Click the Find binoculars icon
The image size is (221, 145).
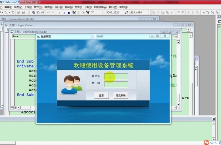coord(43,12)
